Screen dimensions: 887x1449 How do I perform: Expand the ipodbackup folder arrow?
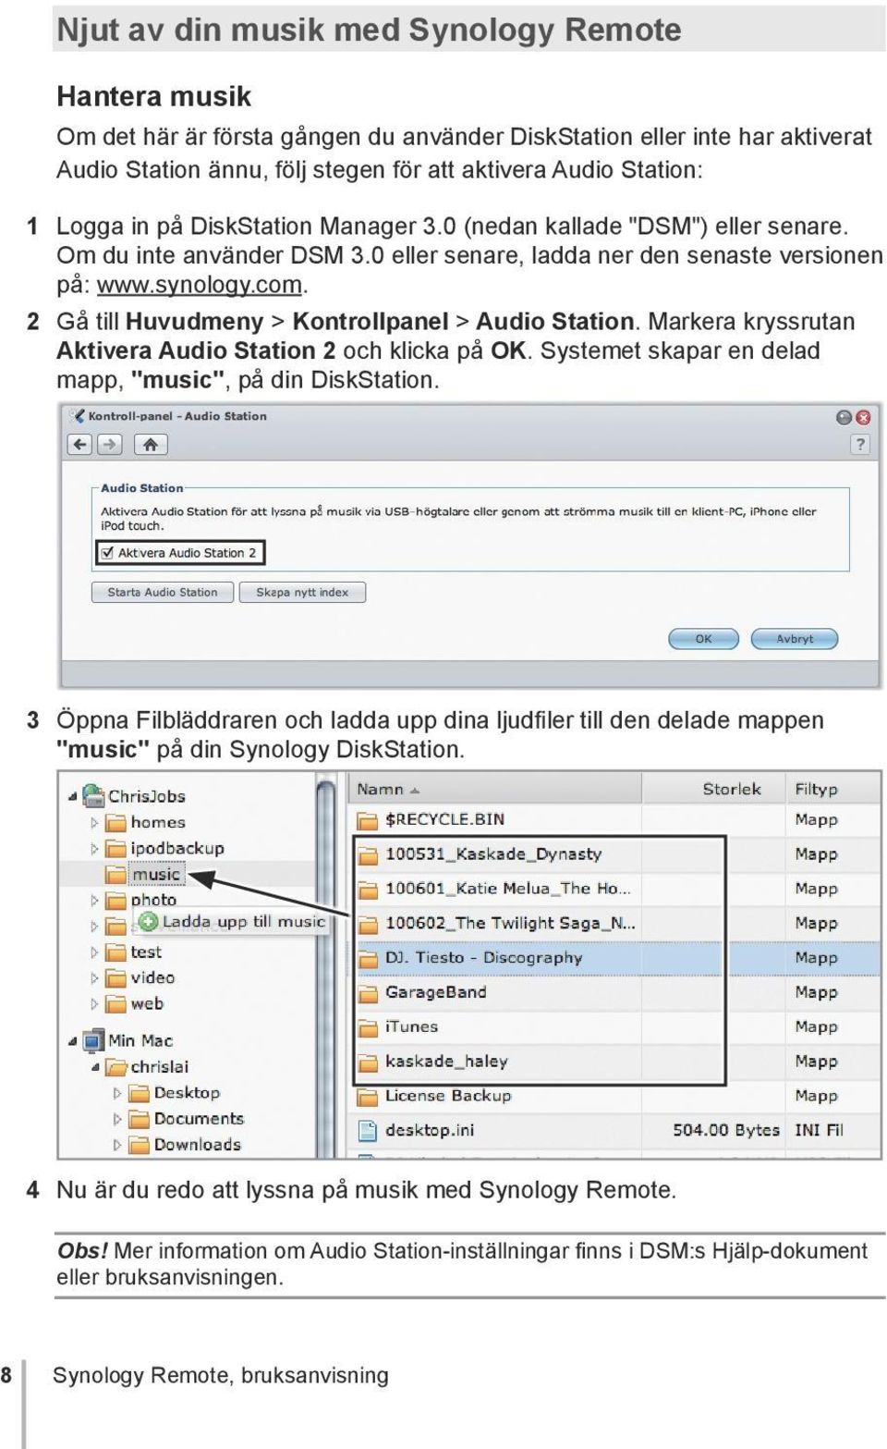click(x=94, y=848)
